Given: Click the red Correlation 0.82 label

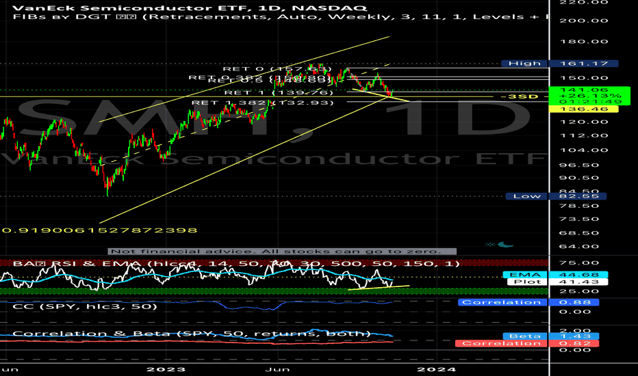Looking at the screenshot, I should [x=527, y=343].
